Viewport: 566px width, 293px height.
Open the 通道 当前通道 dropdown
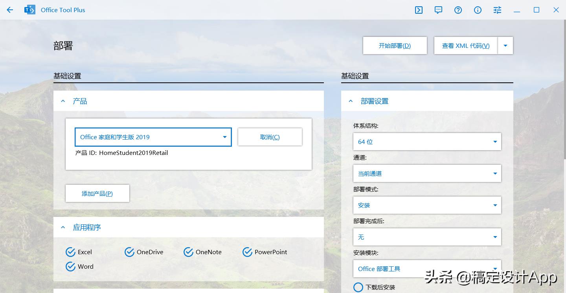[x=427, y=173]
